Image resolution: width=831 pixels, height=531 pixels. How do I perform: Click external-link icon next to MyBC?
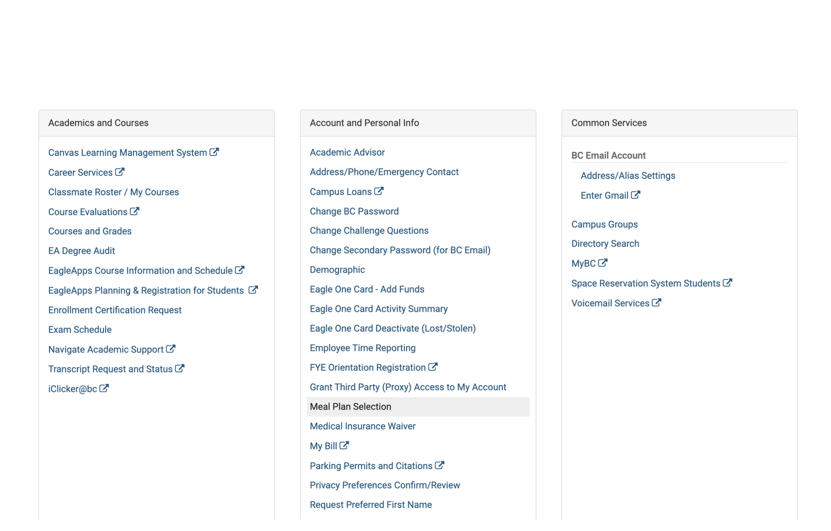pyautogui.click(x=602, y=263)
